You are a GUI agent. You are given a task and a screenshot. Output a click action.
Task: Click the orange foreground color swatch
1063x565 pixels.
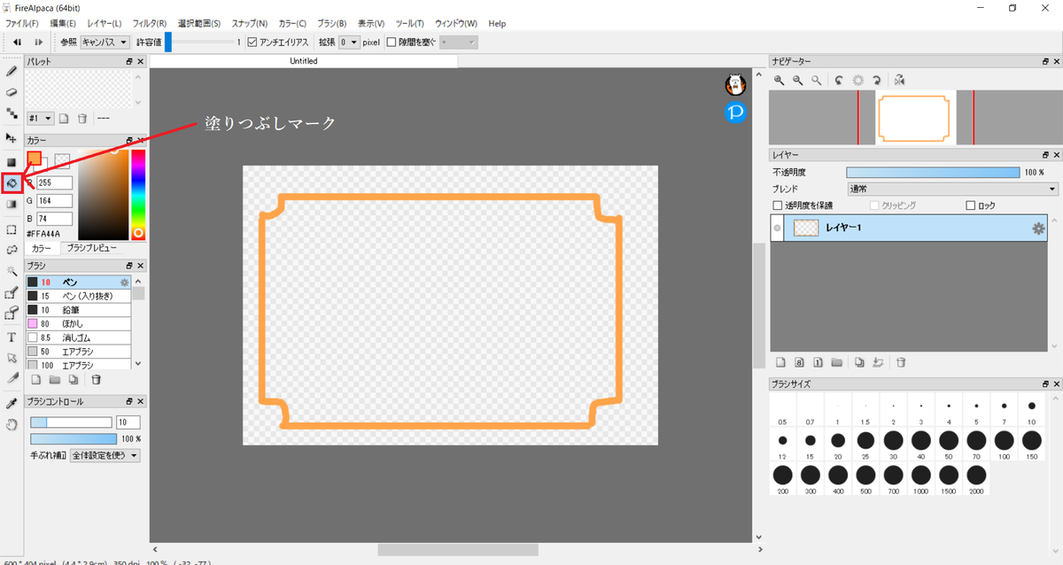[x=35, y=159]
